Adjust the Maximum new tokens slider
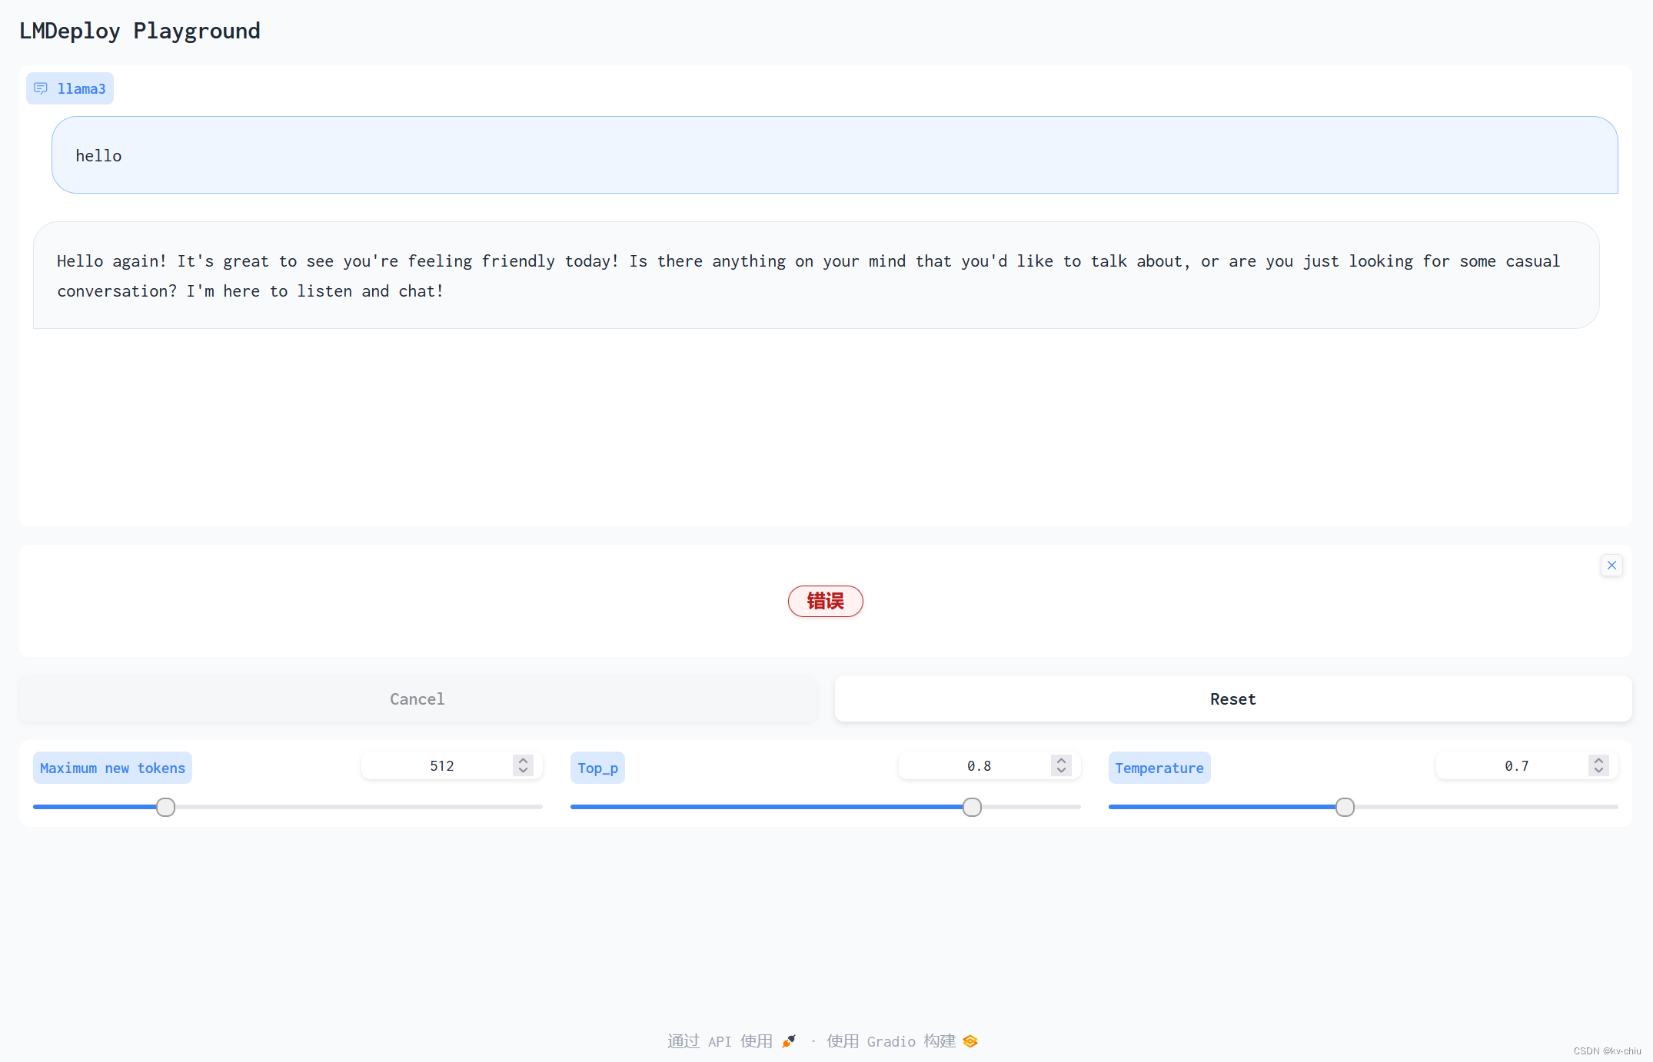The width and height of the screenshot is (1653, 1062). coord(164,807)
